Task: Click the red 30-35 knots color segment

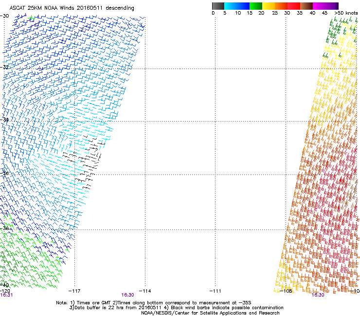Action: tap(294, 6)
